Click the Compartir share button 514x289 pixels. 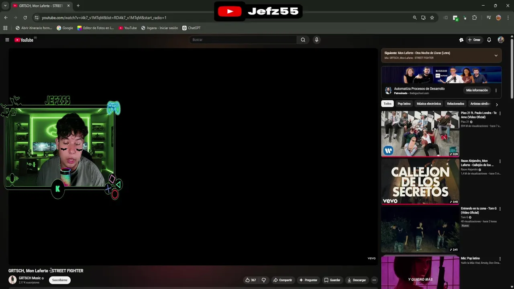283,280
